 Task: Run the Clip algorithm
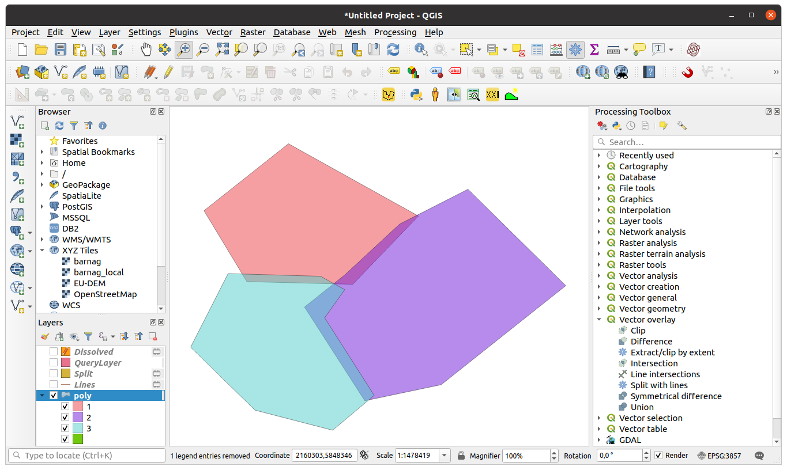638,330
